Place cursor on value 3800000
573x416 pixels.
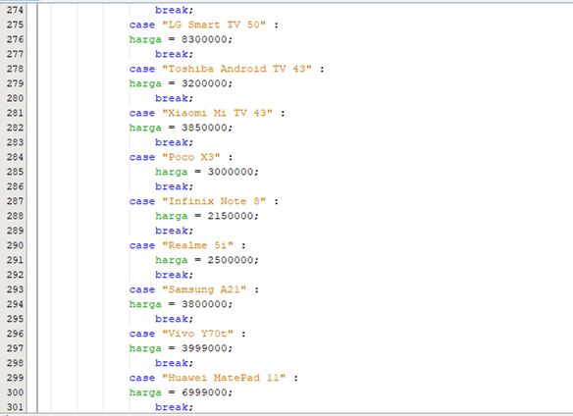[204, 304]
